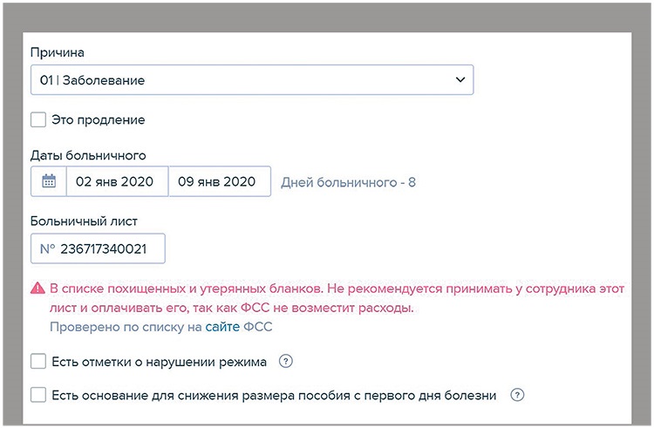Show help for benefit reduction basis
This screenshot has height=428, width=654.
[x=517, y=395]
